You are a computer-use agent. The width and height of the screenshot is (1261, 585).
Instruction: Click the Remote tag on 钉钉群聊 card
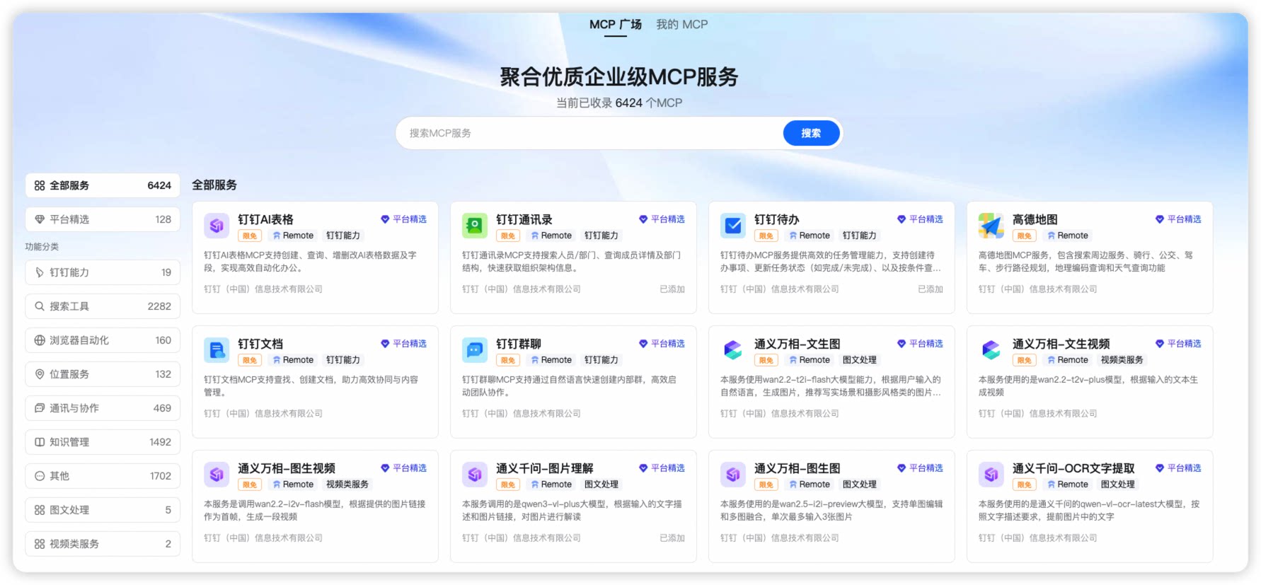click(x=551, y=360)
